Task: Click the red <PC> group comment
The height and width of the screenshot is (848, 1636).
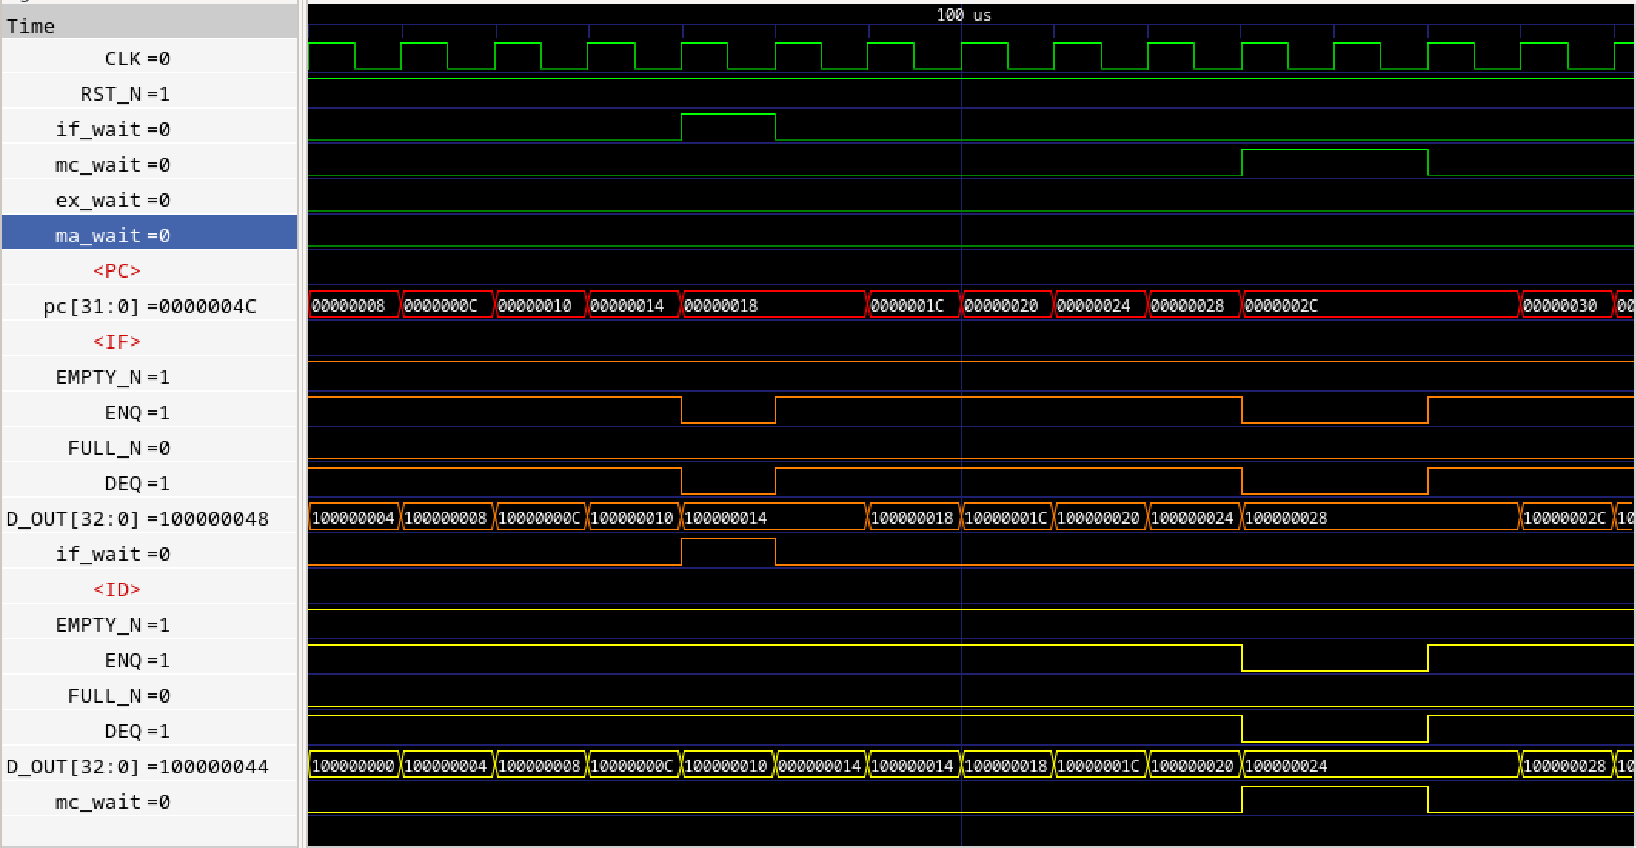Action: [x=116, y=271]
